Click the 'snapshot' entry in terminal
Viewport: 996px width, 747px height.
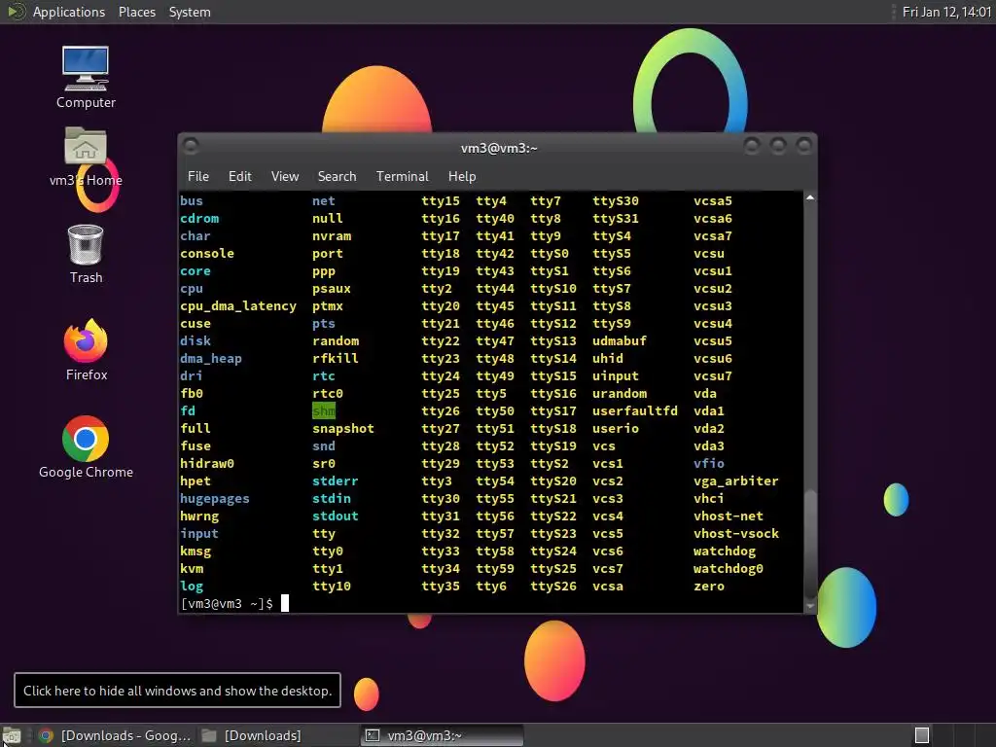tap(343, 429)
